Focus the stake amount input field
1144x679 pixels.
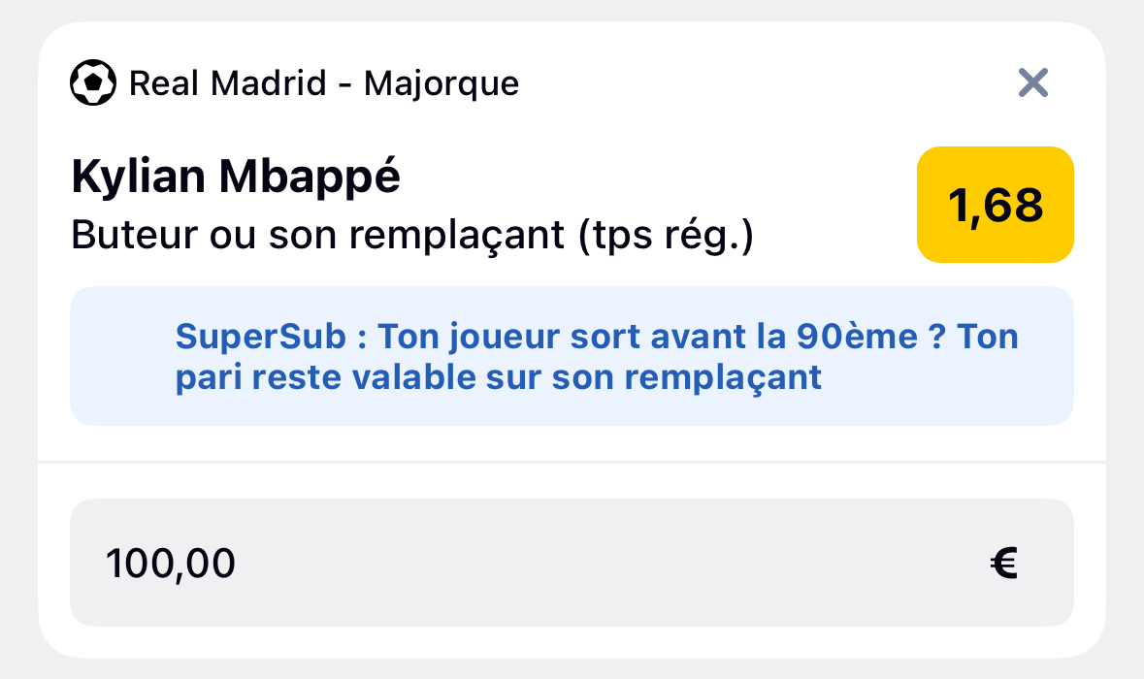(x=572, y=563)
